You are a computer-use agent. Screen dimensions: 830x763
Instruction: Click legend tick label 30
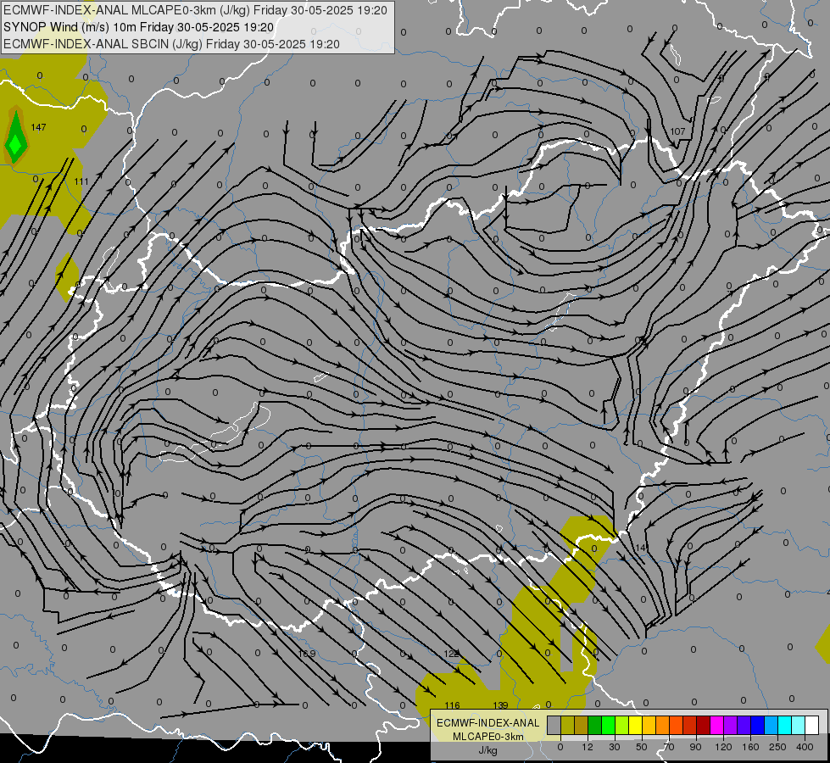[x=615, y=747]
